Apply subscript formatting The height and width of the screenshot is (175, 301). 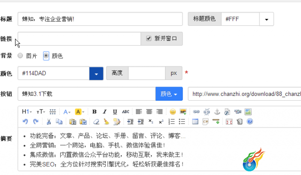(150, 121)
